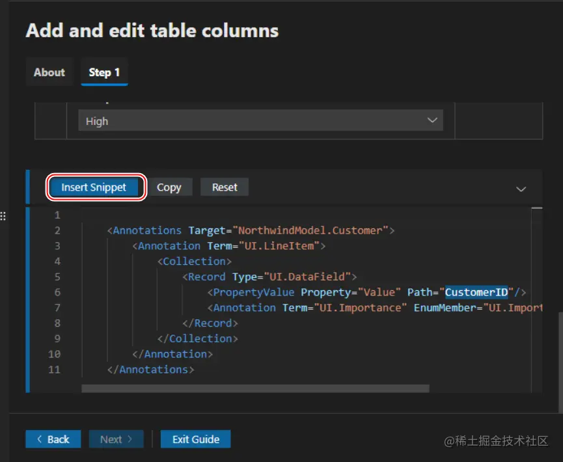Reset the code snippet
Image resolution: width=563 pixels, height=462 pixels.
click(225, 187)
